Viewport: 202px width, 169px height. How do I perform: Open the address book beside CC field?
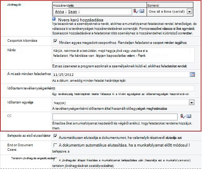pos(189,116)
